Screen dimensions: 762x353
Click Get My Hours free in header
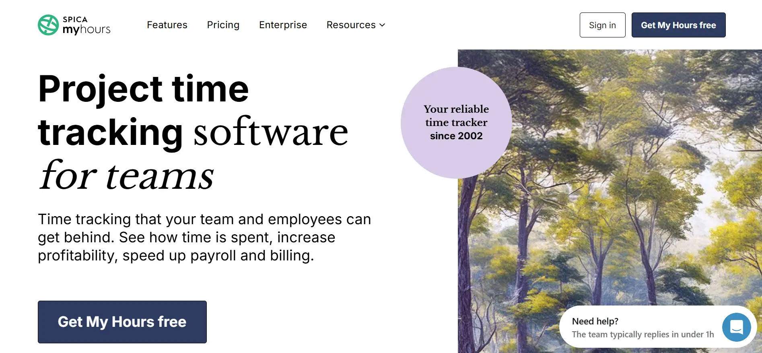(x=678, y=25)
